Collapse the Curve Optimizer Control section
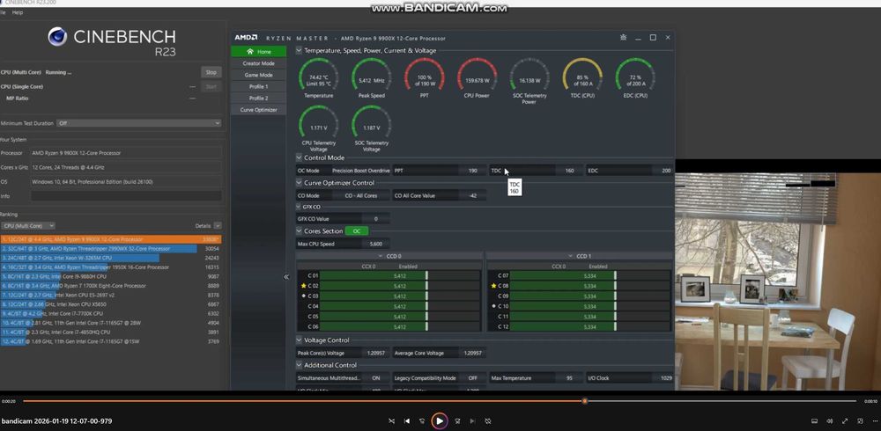 coord(299,182)
